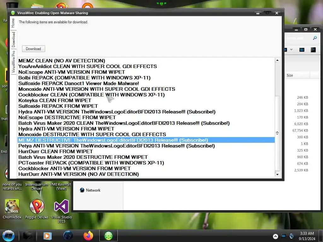Open the dark folder taskbar icon

pos(27,236)
